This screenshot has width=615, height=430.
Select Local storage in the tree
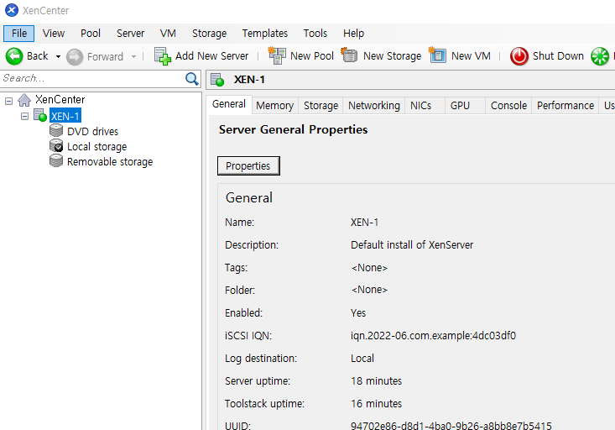pyautogui.click(x=96, y=147)
